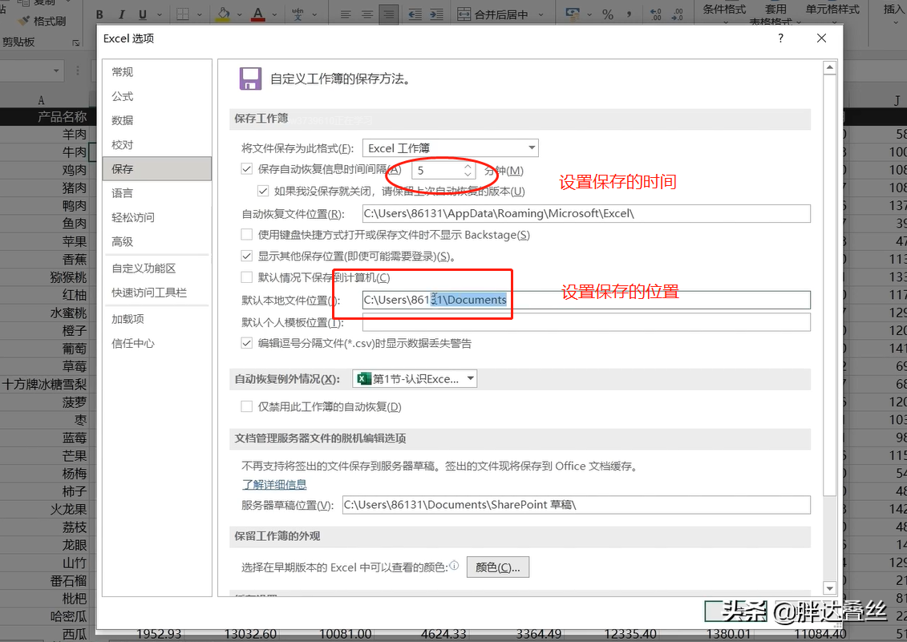Select 公式 in the options sidebar
Screen dimensions: 907x642
point(156,96)
